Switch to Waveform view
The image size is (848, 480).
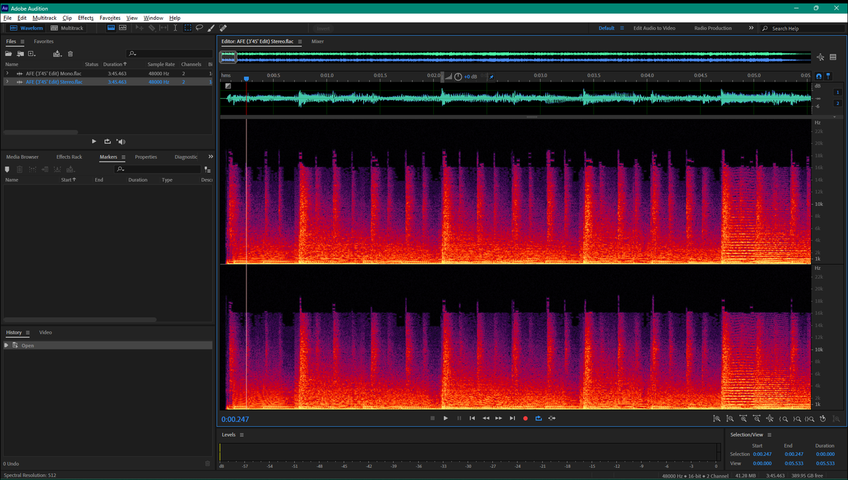tap(26, 28)
